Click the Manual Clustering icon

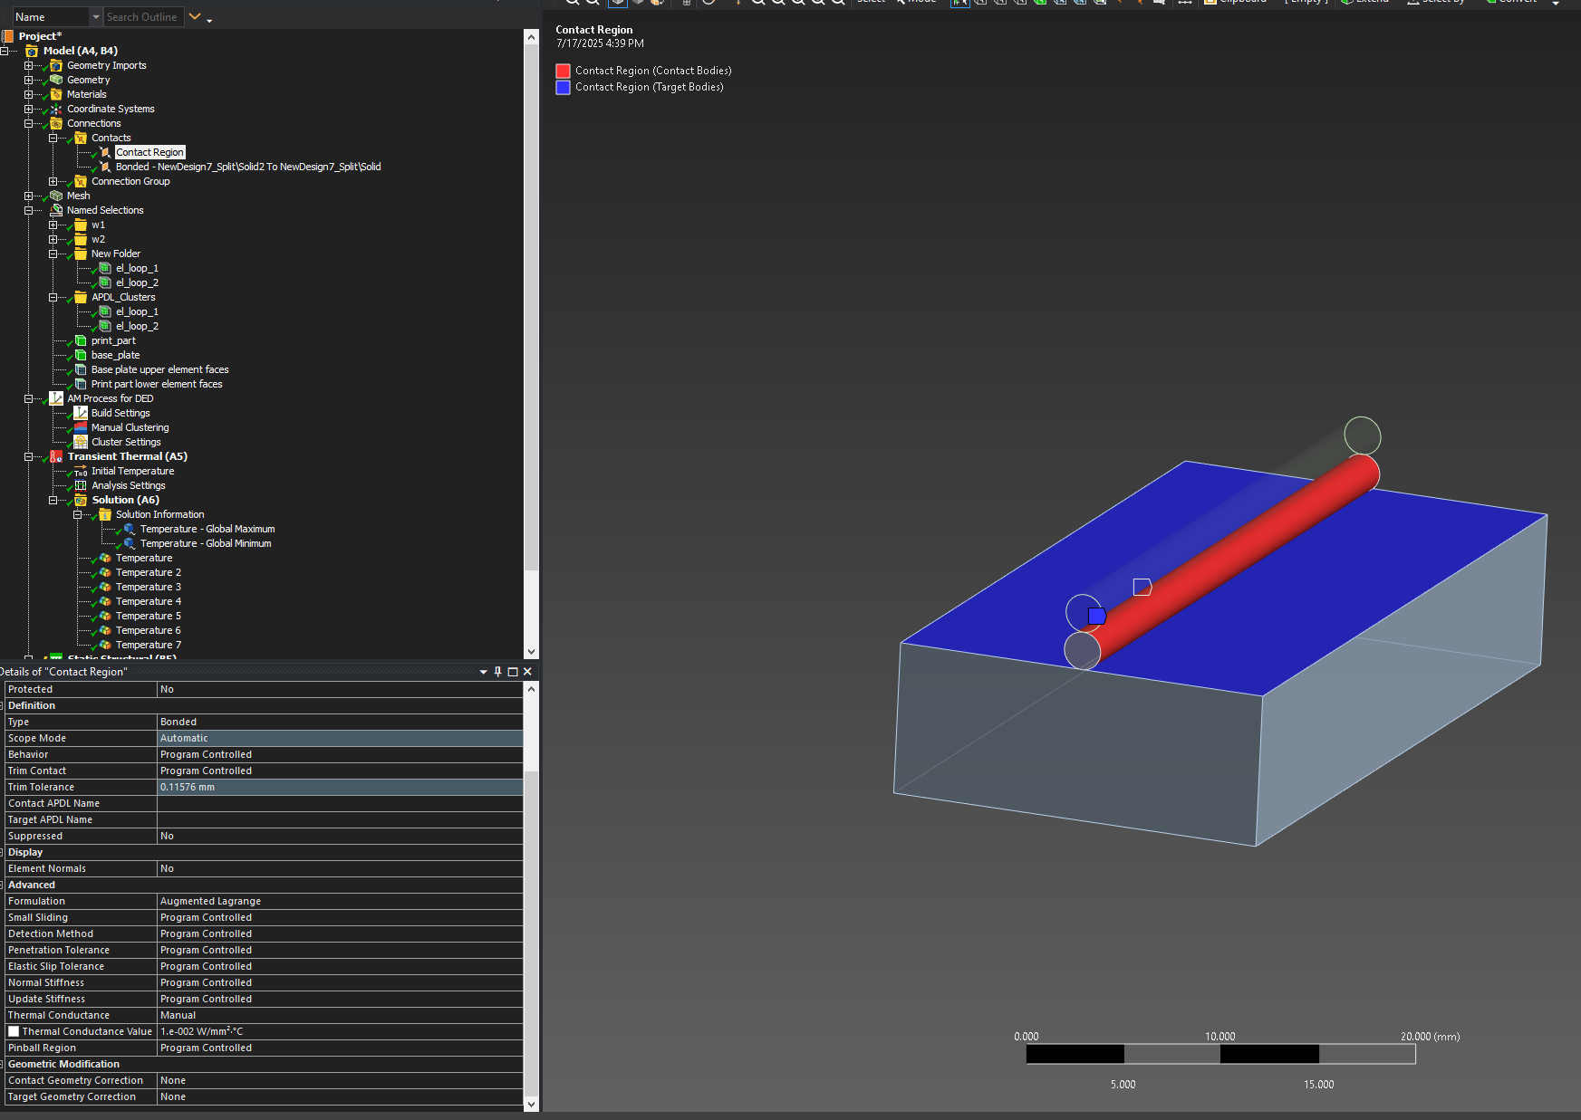81,427
